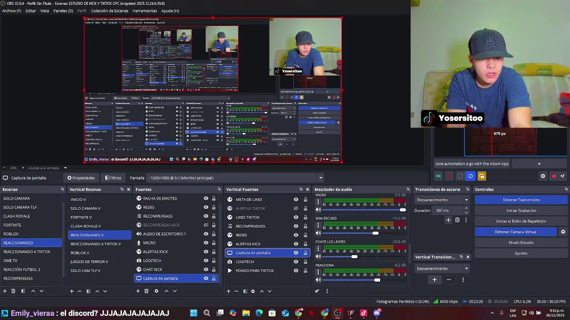Screen dimensions: 570x320
Task: Adjust REACCIONA volume slider handle
Action: [x=378, y=280]
